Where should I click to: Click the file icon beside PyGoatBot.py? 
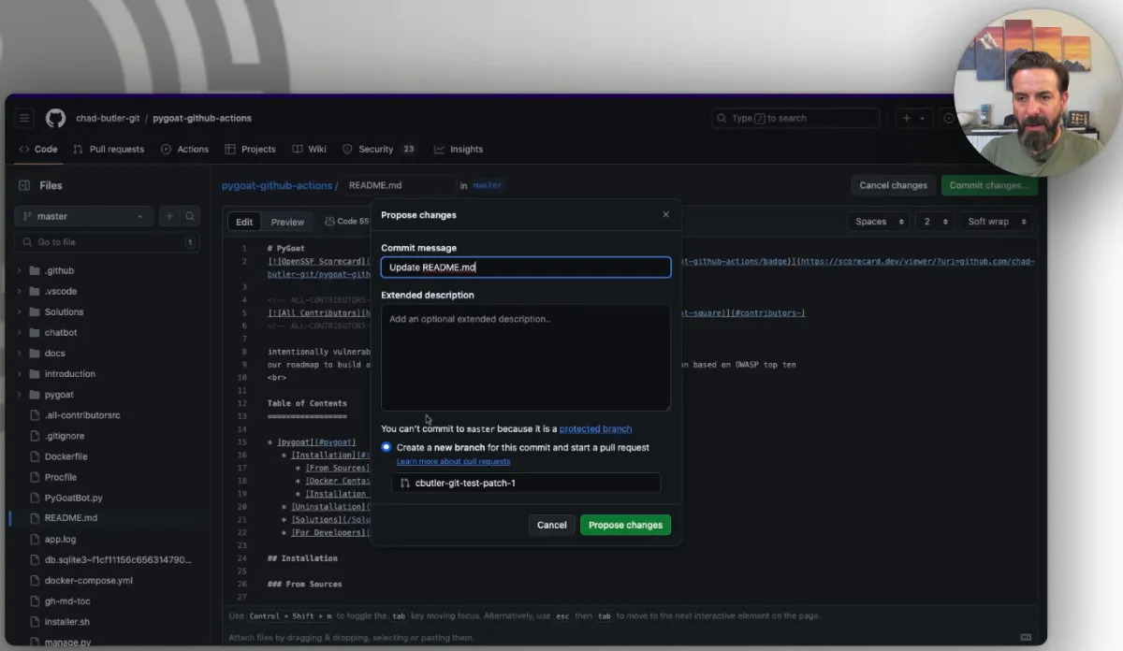coord(35,498)
